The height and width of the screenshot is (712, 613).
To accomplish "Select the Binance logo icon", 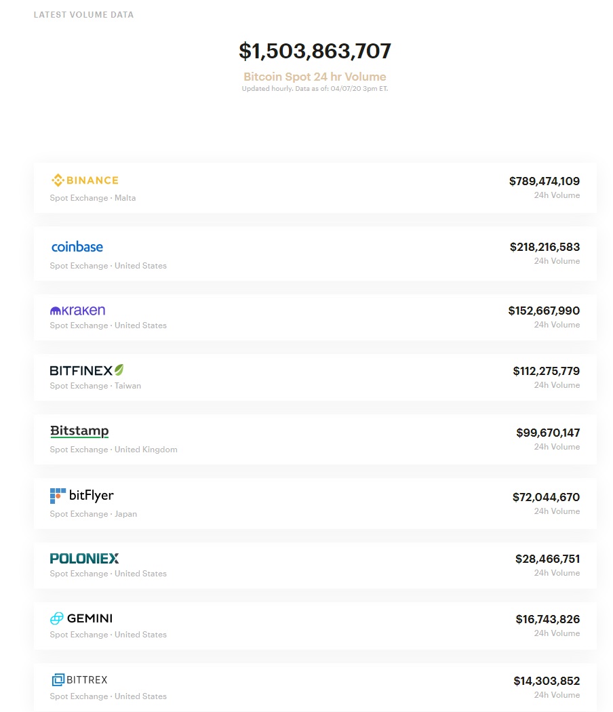I will pos(57,180).
